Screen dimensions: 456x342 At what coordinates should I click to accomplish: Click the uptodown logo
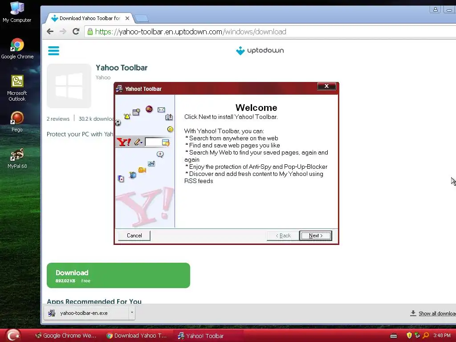[260, 51]
